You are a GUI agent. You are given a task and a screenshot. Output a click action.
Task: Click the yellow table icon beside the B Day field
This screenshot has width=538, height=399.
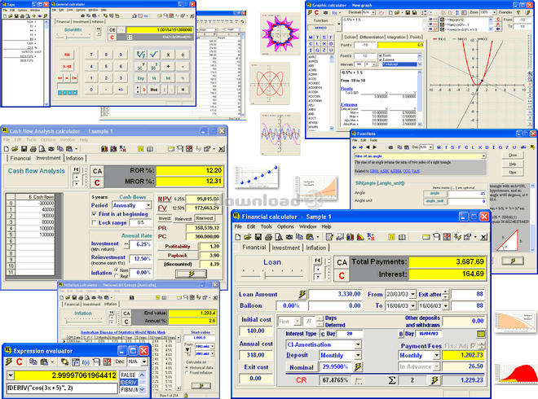coord(481,334)
